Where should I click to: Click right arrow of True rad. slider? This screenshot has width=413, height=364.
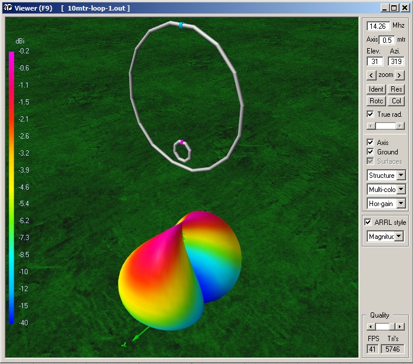click(400, 126)
